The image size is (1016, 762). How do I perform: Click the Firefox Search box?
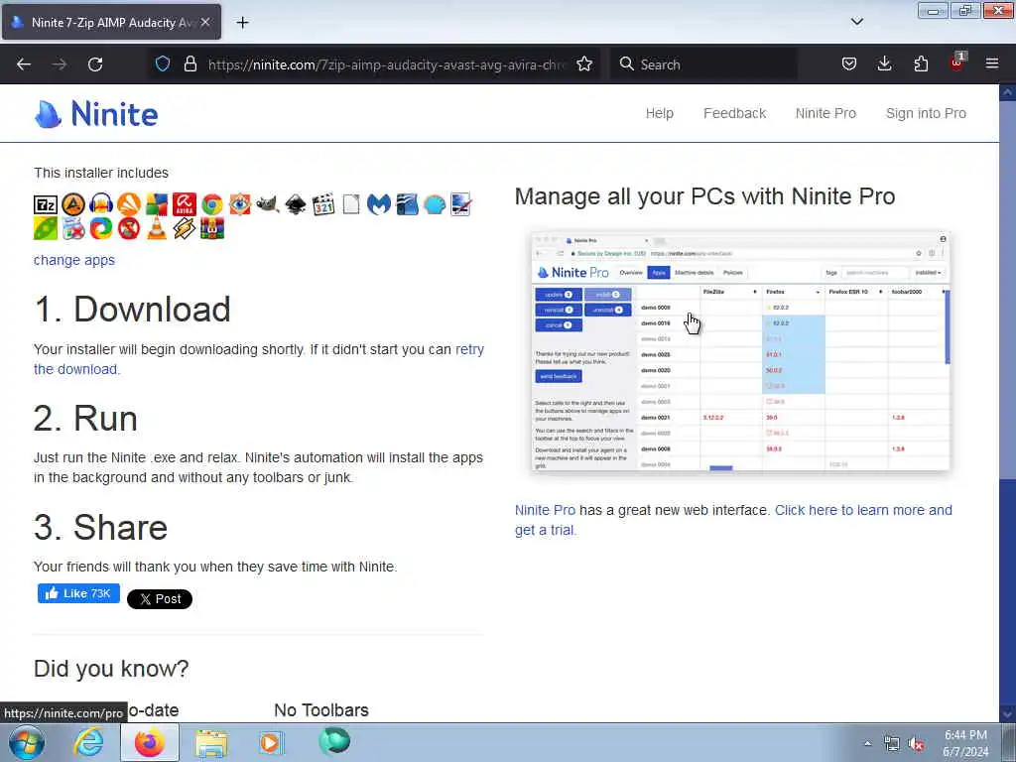coord(703,64)
